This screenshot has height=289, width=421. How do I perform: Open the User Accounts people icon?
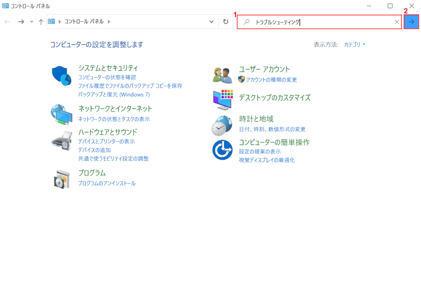click(222, 75)
